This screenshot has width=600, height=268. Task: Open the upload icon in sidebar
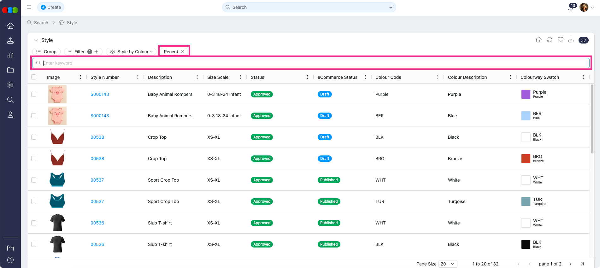coord(10,41)
